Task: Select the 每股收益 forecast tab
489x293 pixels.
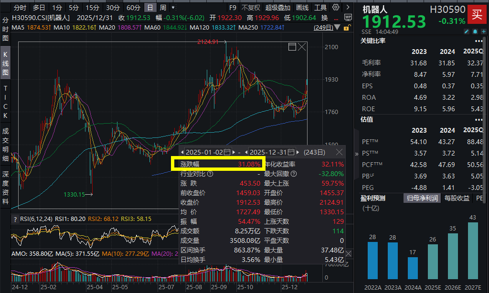Action: [x=457, y=198]
